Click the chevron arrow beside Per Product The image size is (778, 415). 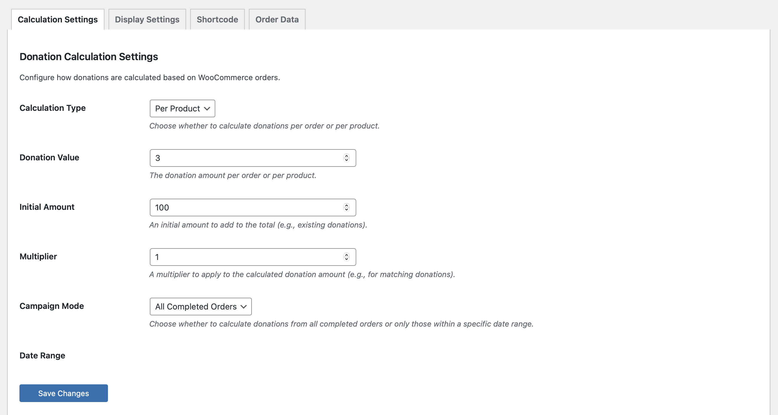pyautogui.click(x=207, y=108)
